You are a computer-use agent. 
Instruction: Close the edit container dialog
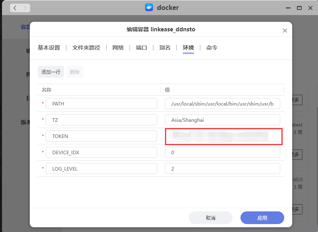(x=285, y=31)
